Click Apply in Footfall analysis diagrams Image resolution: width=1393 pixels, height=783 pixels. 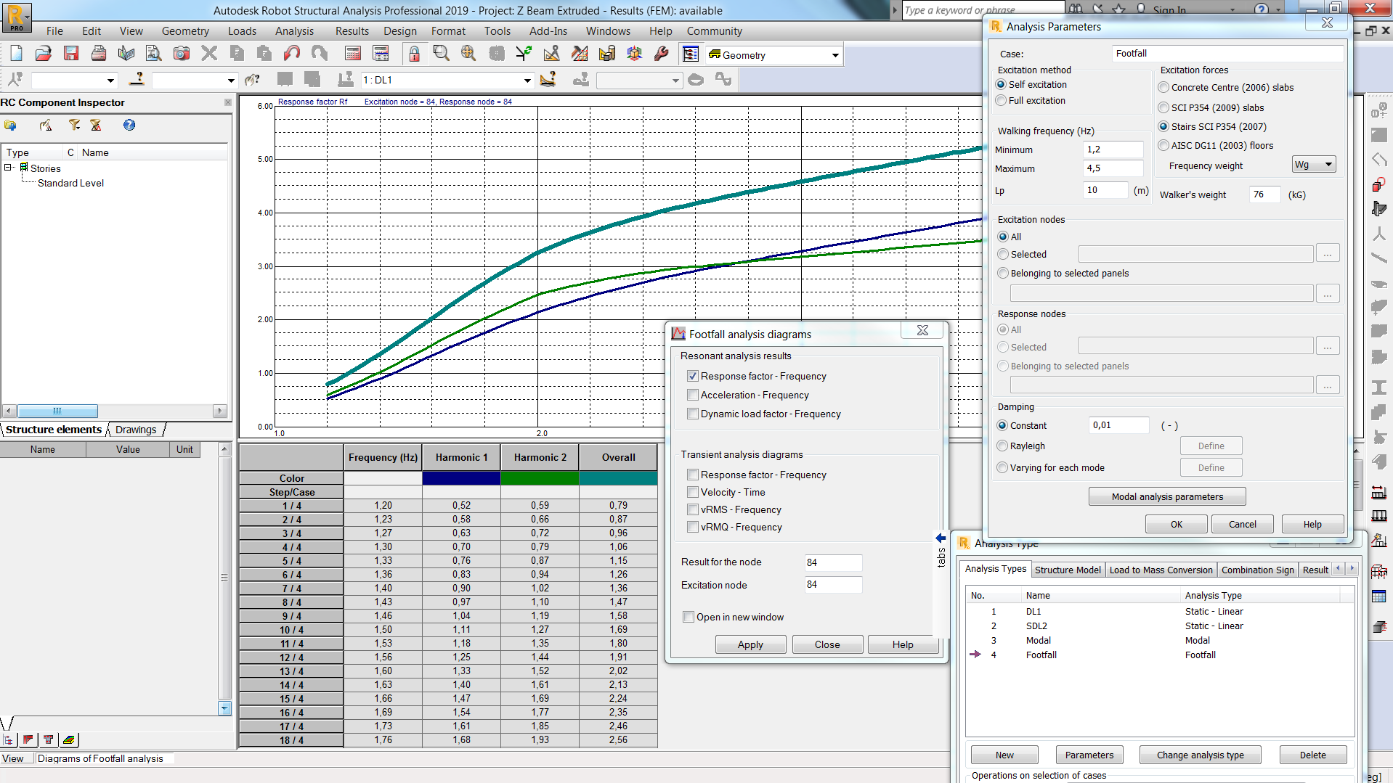tap(750, 645)
